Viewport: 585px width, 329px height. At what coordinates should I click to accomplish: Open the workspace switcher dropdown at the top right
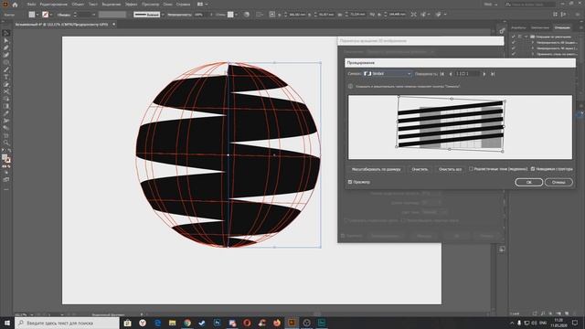491,4
